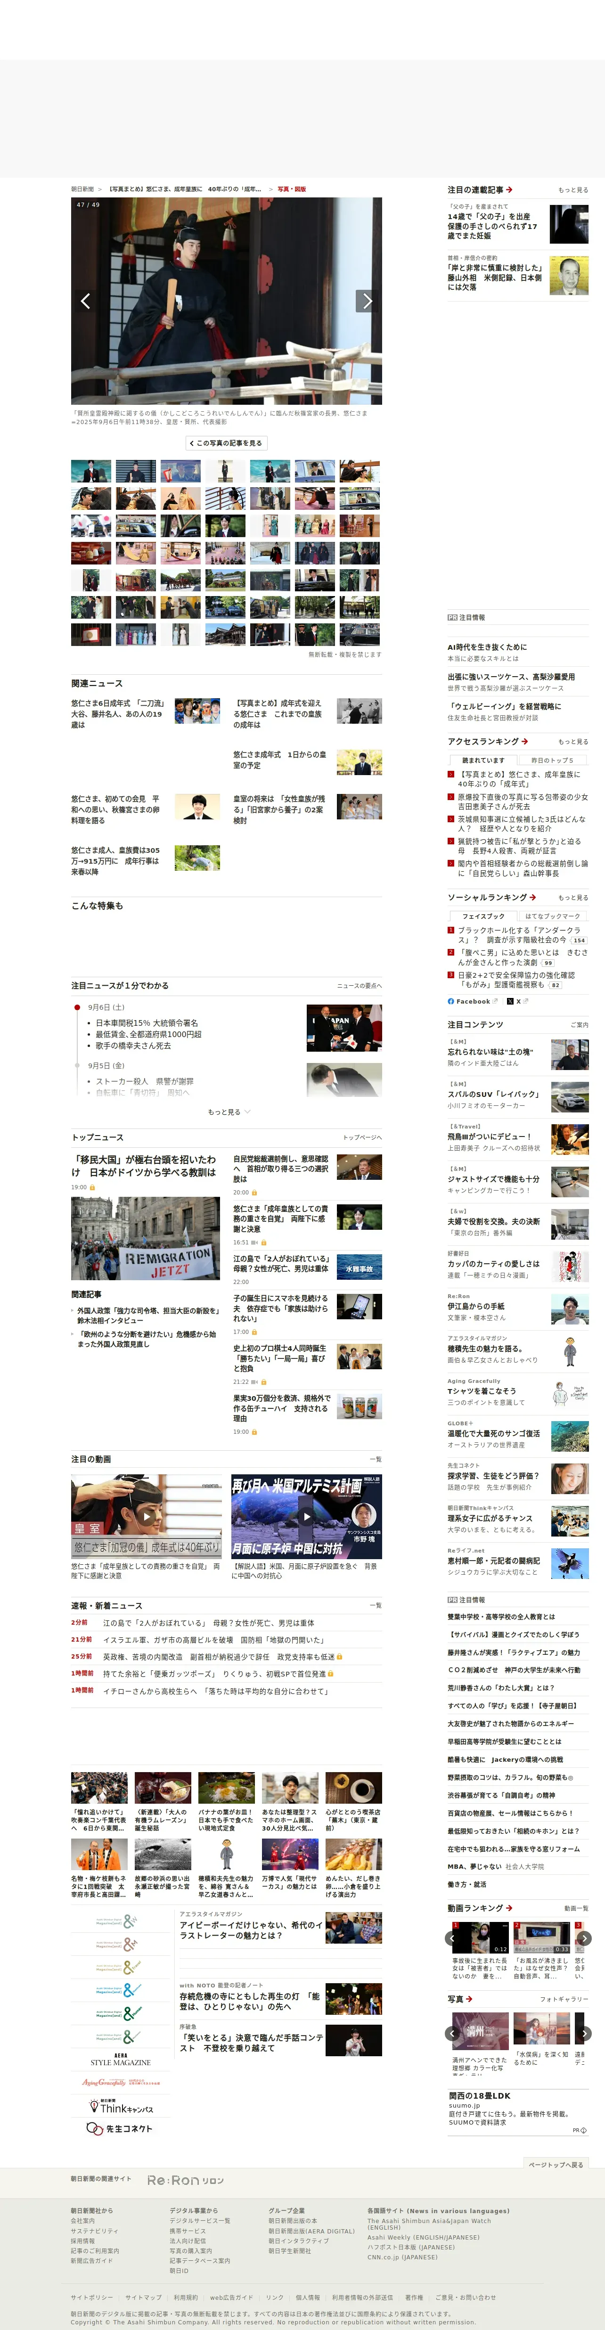Open REMIGRATION protest photo article
This screenshot has width=605, height=2330.
pyautogui.click(x=146, y=1238)
